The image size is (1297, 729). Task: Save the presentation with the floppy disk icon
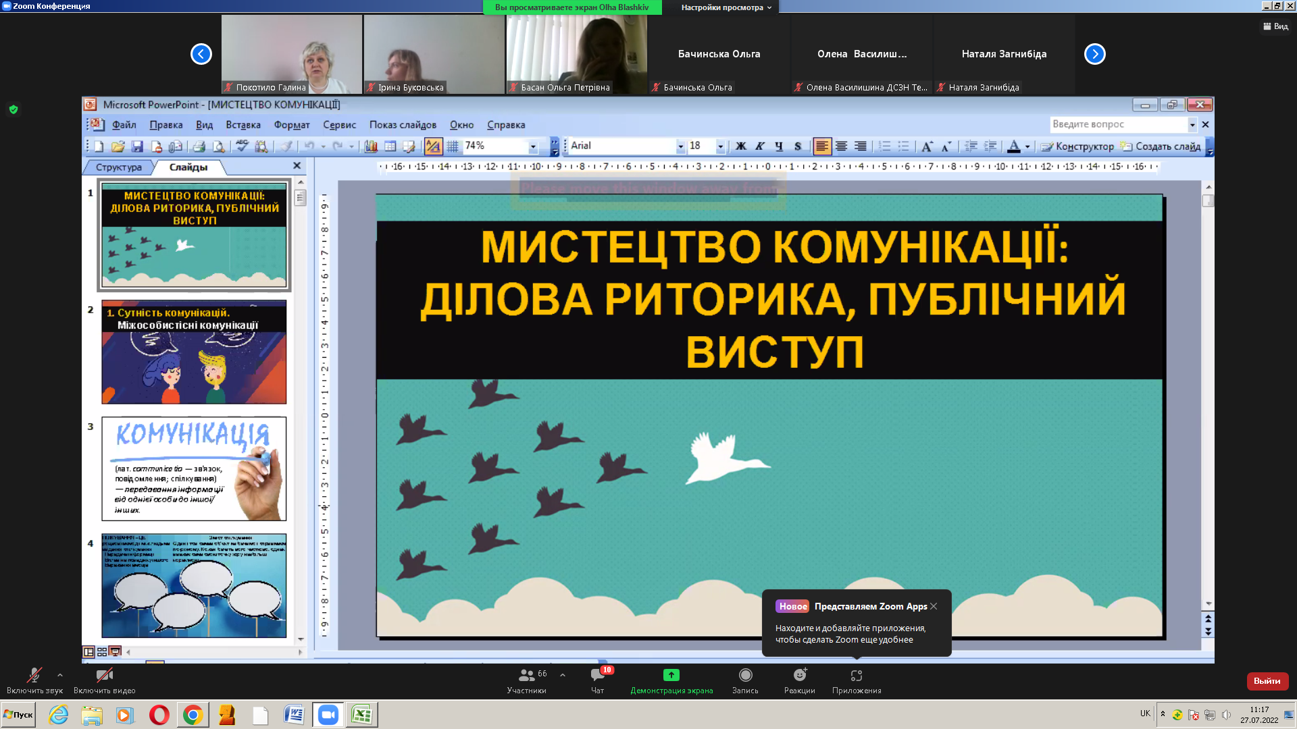[137, 146]
